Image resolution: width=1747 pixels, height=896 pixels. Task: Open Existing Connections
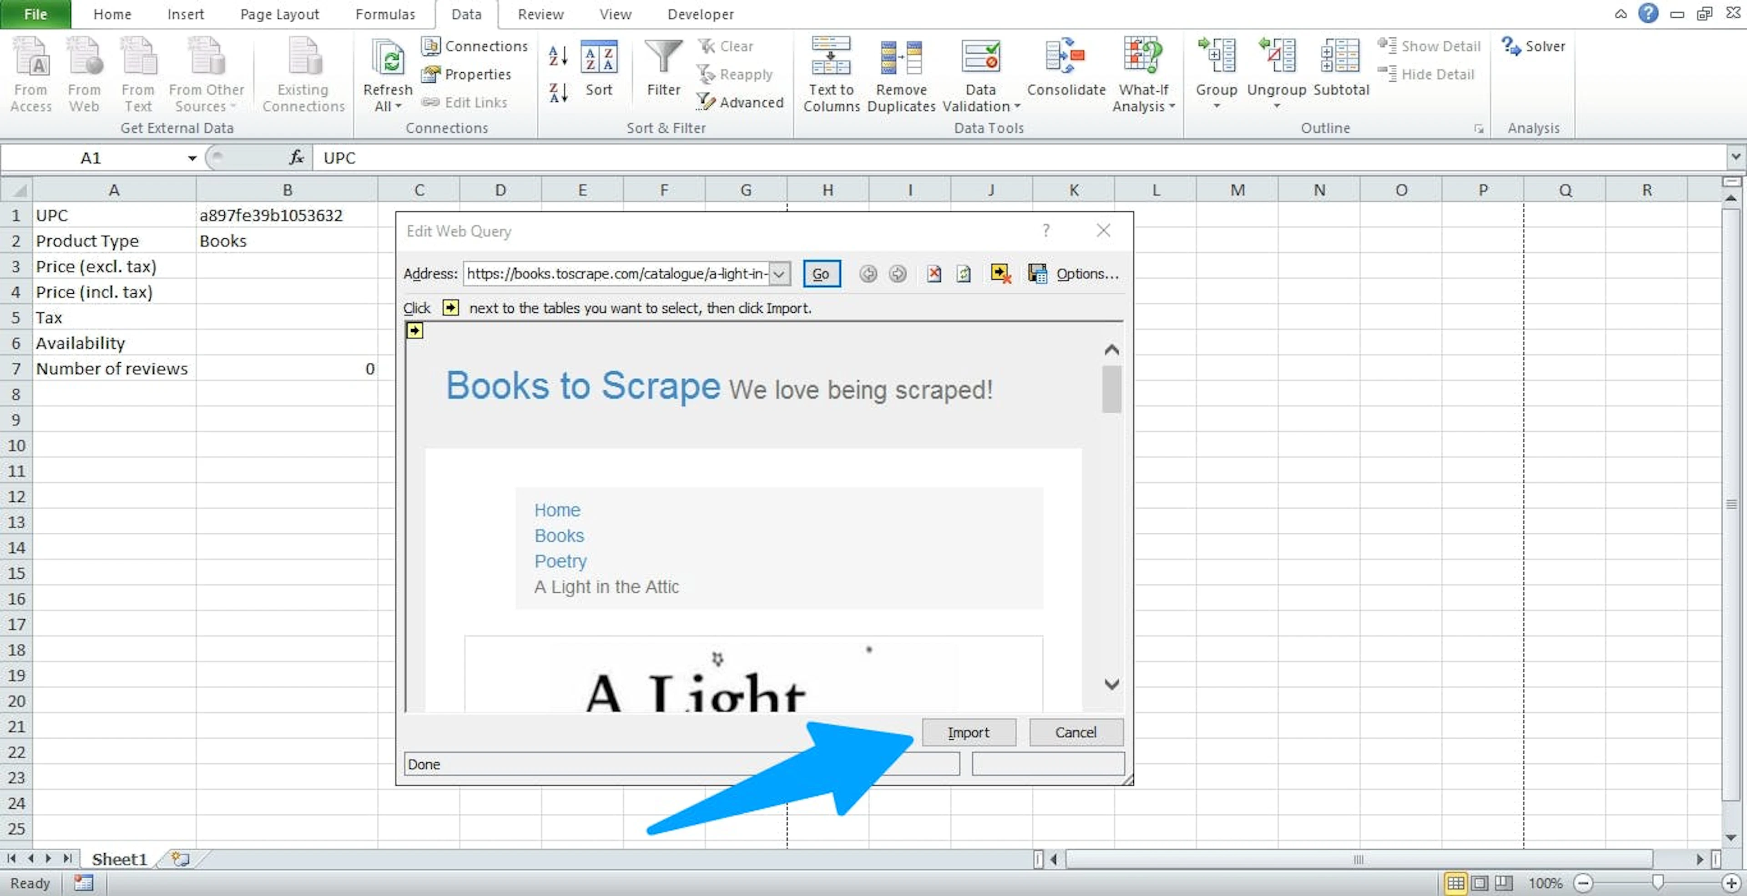click(303, 75)
